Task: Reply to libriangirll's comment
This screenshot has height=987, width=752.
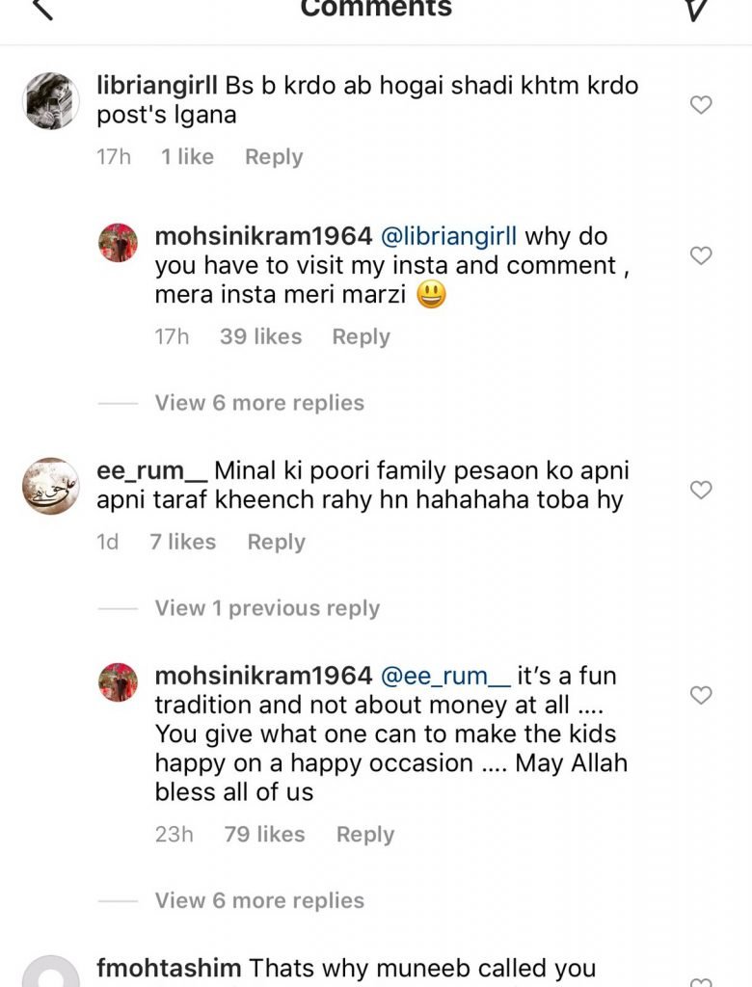Action: [x=274, y=157]
